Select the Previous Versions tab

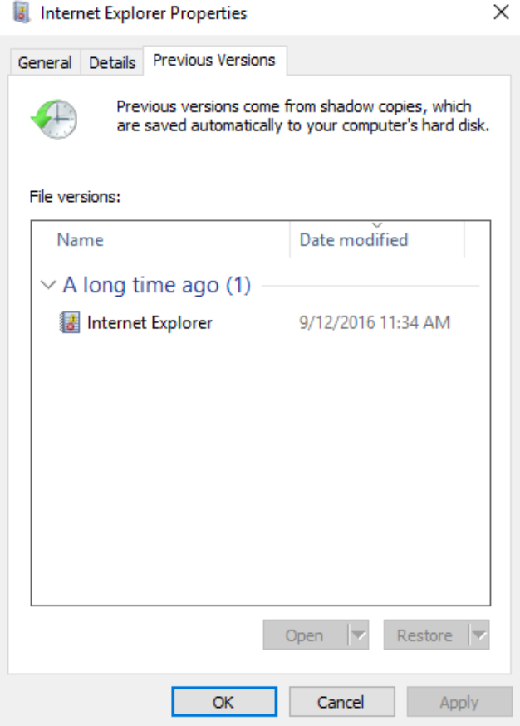(214, 60)
